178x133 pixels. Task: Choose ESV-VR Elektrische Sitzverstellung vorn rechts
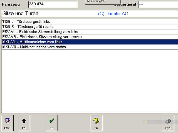tap(42, 37)
